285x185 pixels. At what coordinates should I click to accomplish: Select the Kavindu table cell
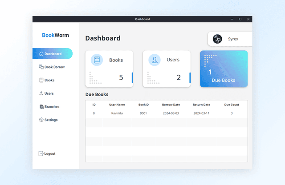[117, 113]
